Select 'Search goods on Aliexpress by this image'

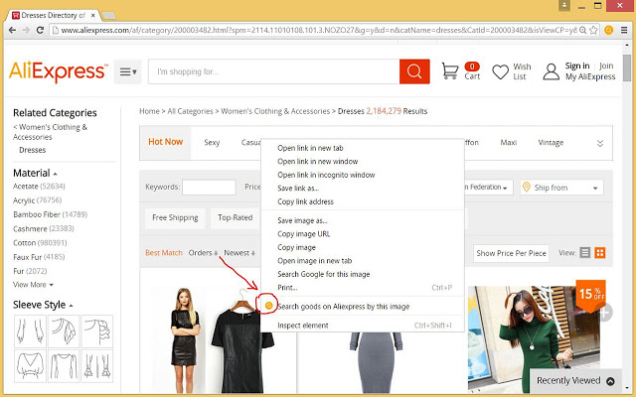(343, 307)
